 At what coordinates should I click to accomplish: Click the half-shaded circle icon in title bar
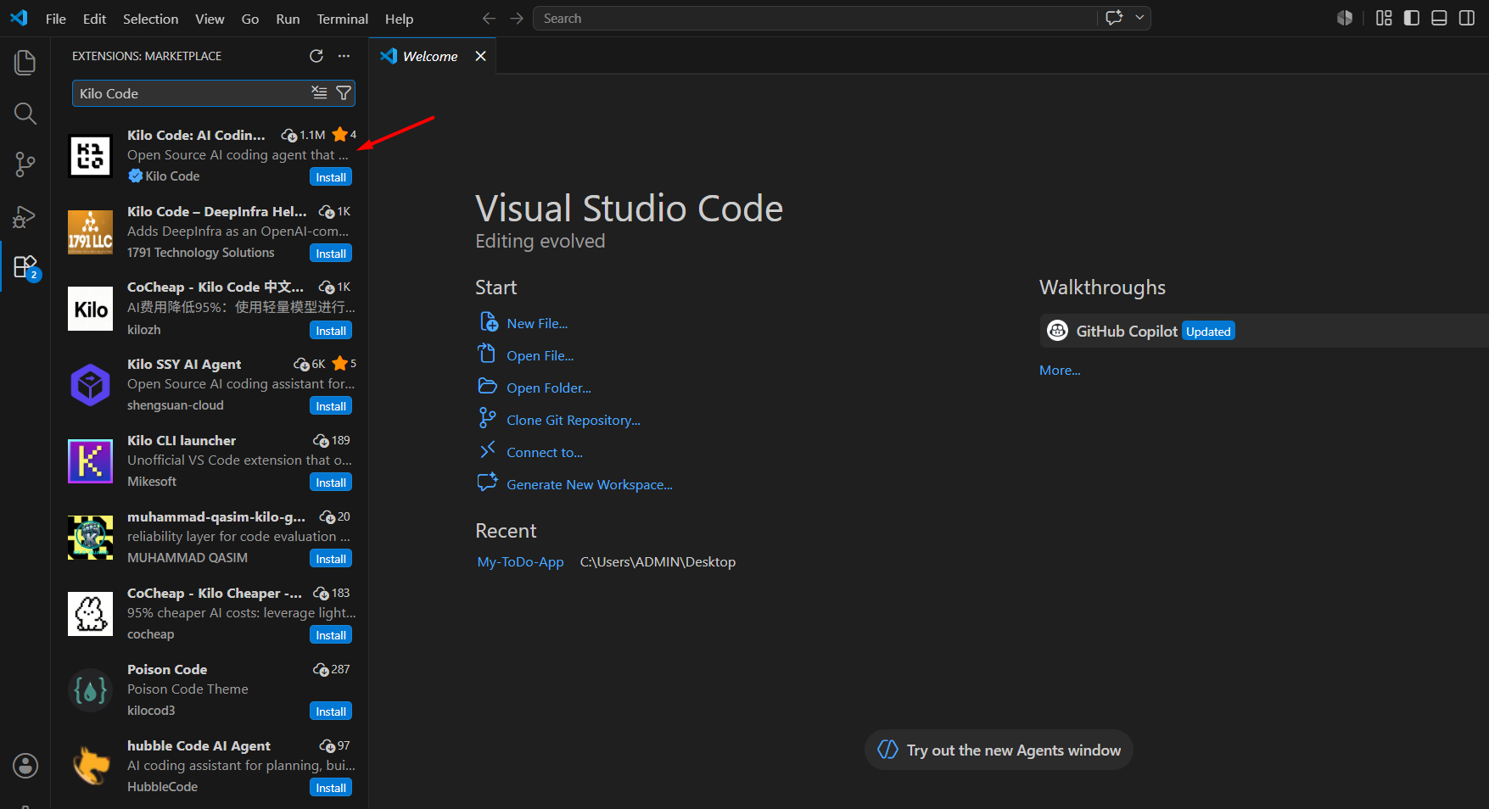click(1345, 18)
